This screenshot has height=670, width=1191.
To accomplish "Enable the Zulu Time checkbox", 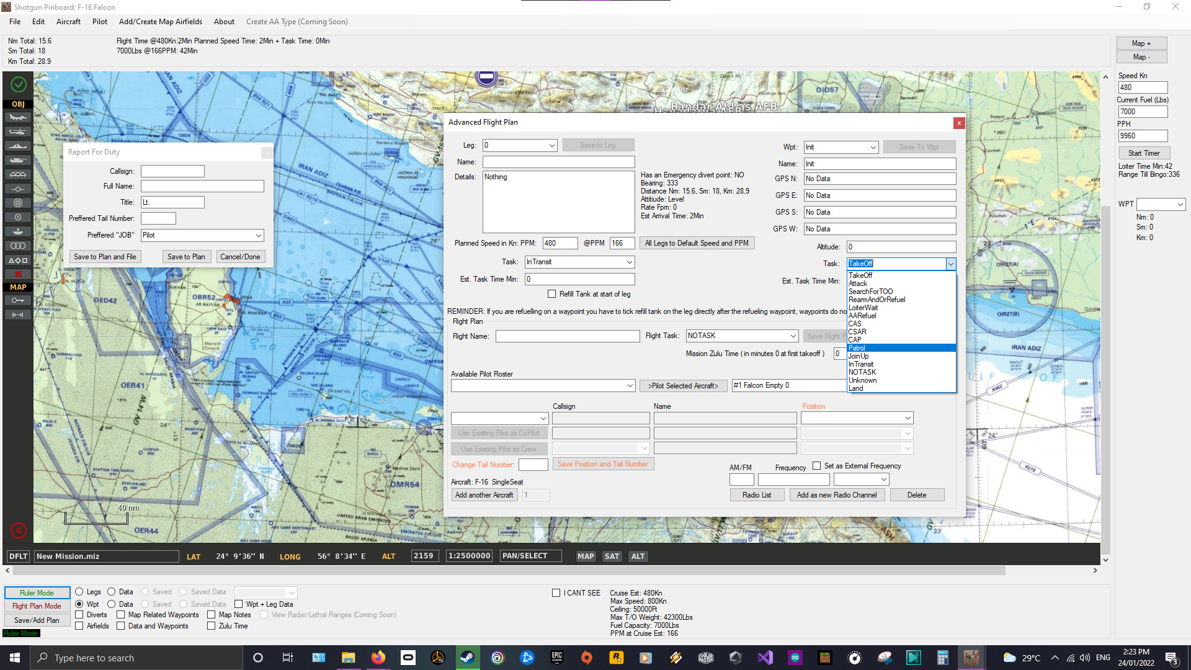I will click(x=212, y=626).
